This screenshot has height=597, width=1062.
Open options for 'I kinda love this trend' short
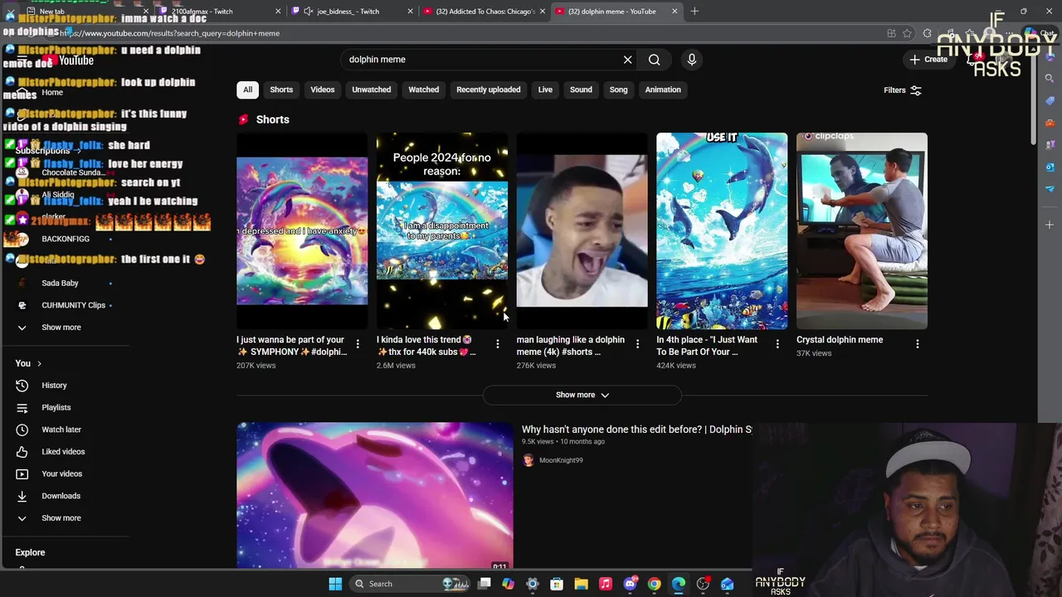498,343
